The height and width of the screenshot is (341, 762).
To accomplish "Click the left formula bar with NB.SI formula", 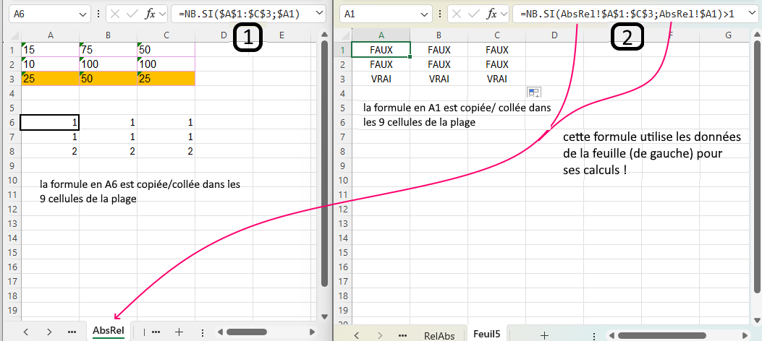I will (x=239, y=14).
